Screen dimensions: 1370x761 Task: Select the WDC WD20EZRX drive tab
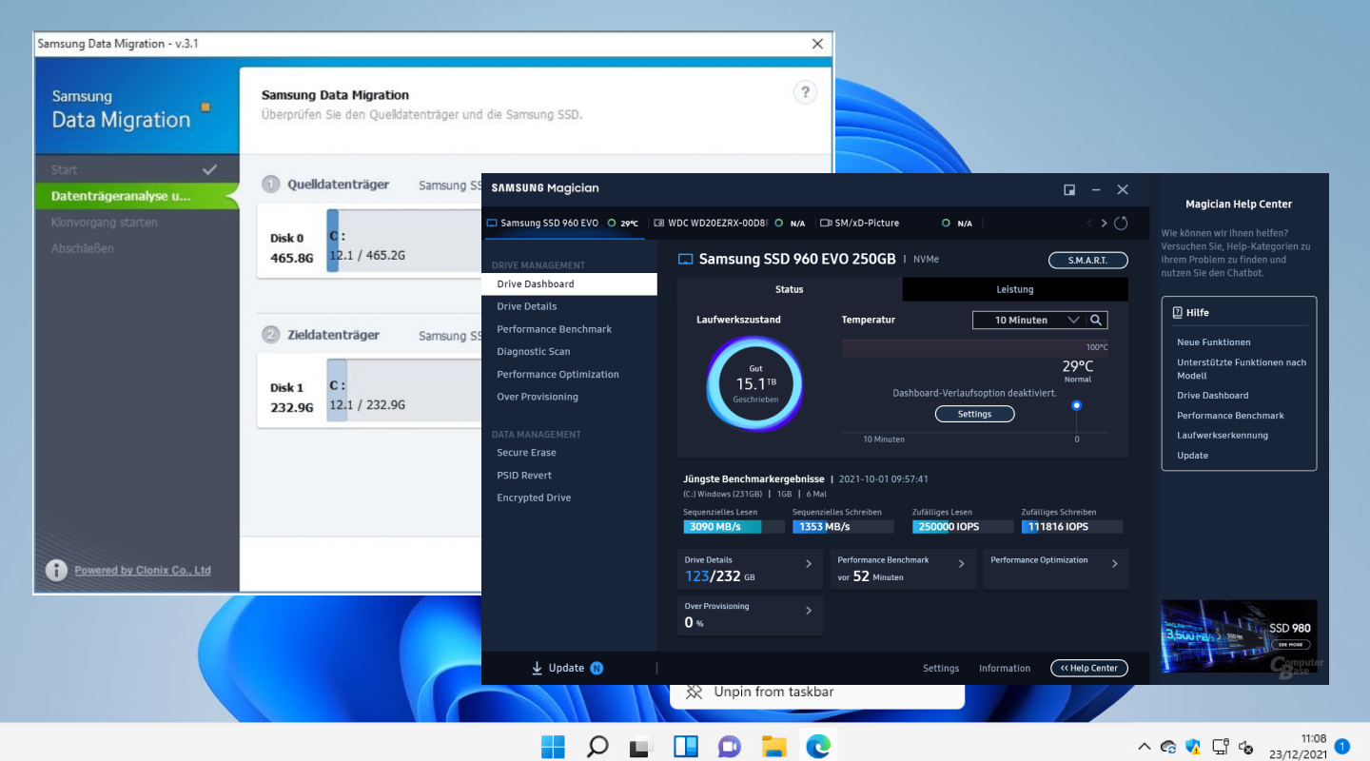[x=731, y=224]
